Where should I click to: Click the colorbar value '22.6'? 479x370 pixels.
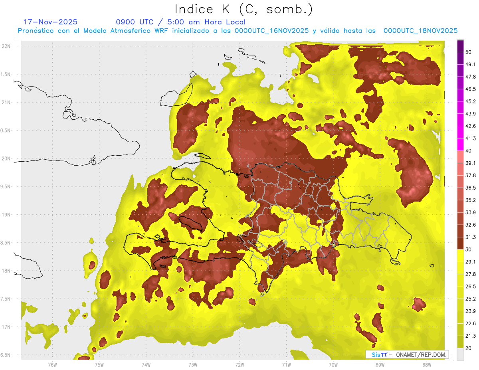pyautogui.click(x=471, y=324)
